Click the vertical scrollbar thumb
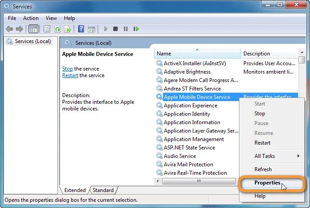Screen dimensions: 310x208 (302, 60)
